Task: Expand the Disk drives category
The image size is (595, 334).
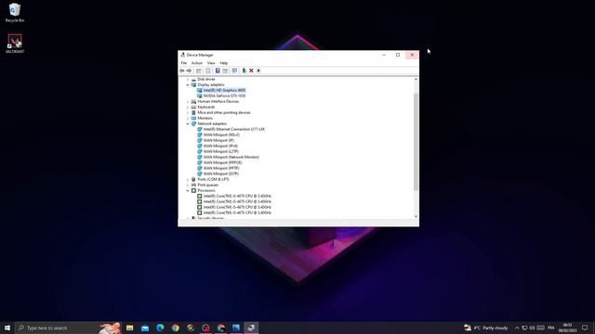Action: 188,80
